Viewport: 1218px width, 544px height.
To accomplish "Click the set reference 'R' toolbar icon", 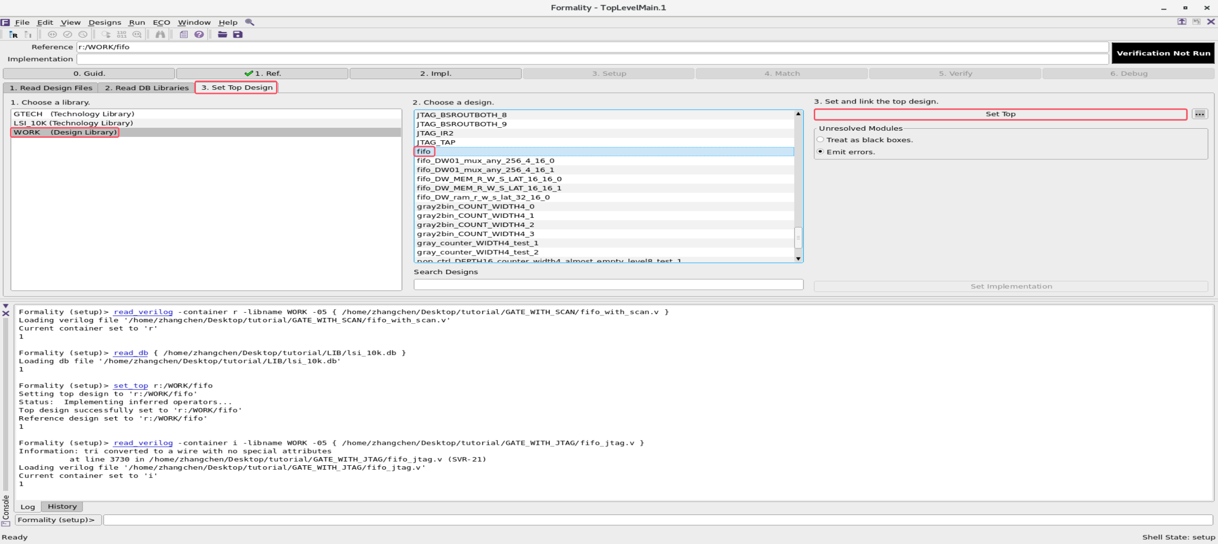I will 13,34.
